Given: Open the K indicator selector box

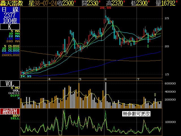Looking at the screenshot, I should (x=10, y=27).
